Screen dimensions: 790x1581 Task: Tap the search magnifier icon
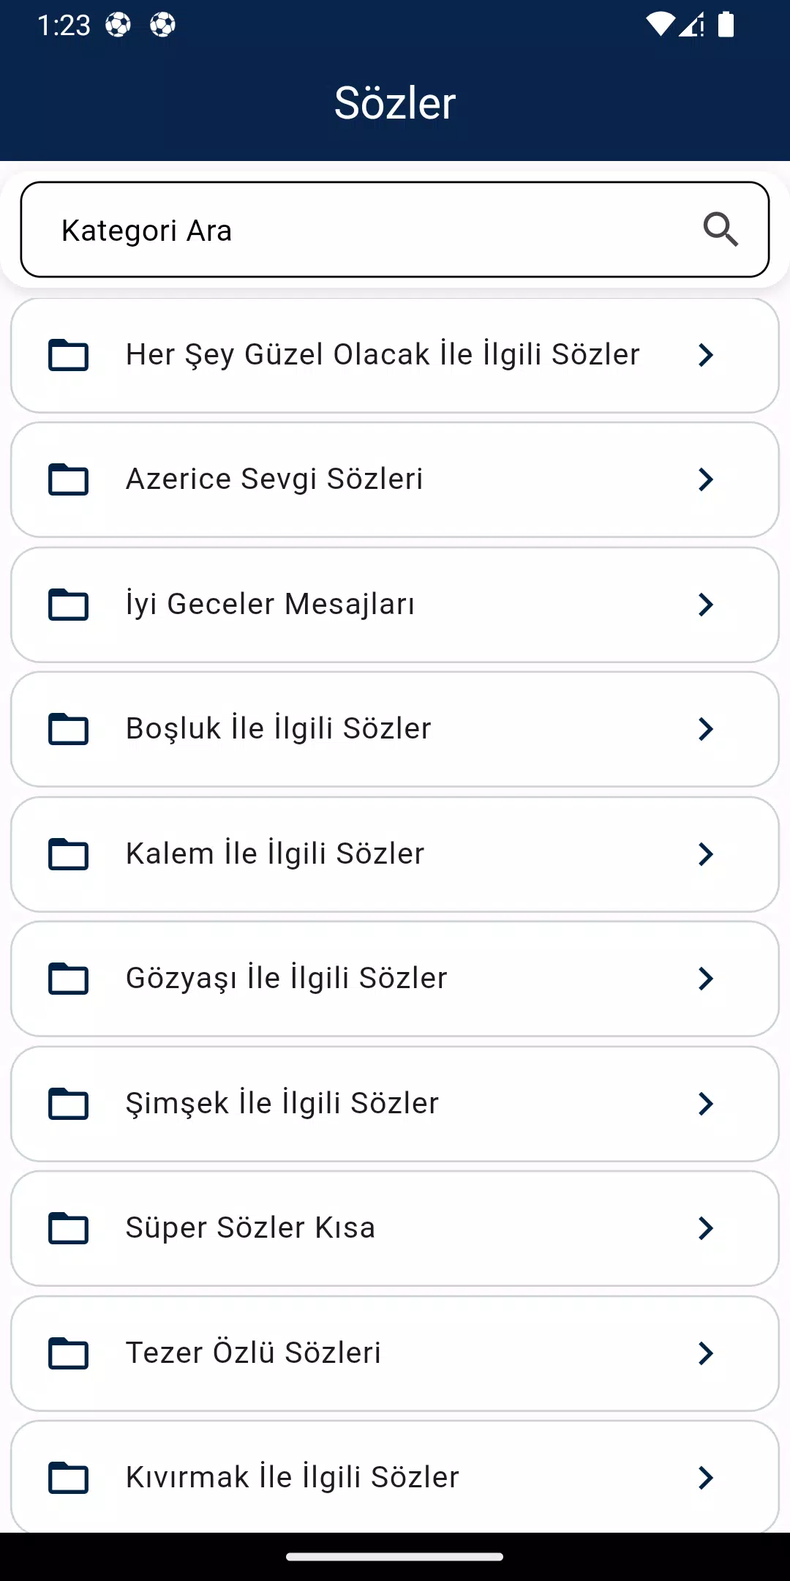click(721, 230)
